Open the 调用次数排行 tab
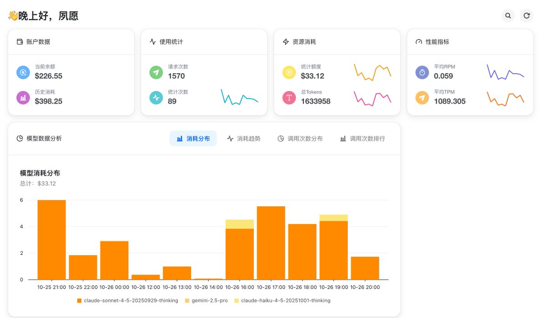546x318 pixels. tap(363, 138)
